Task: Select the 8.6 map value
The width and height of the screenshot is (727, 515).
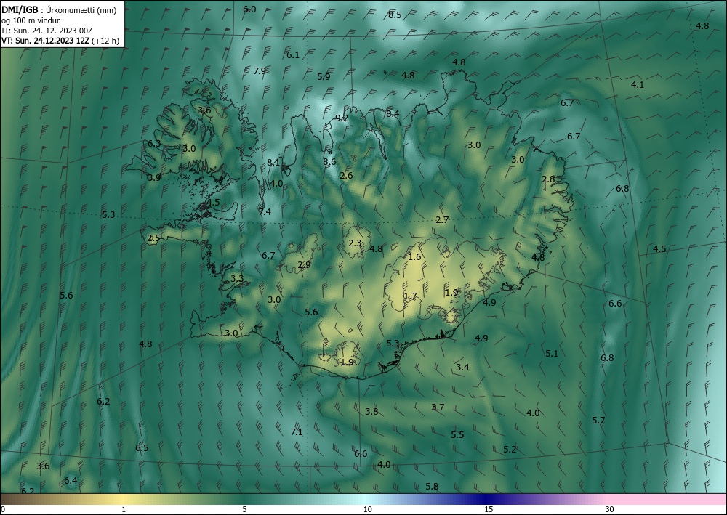Action: (x=329, y=162)
